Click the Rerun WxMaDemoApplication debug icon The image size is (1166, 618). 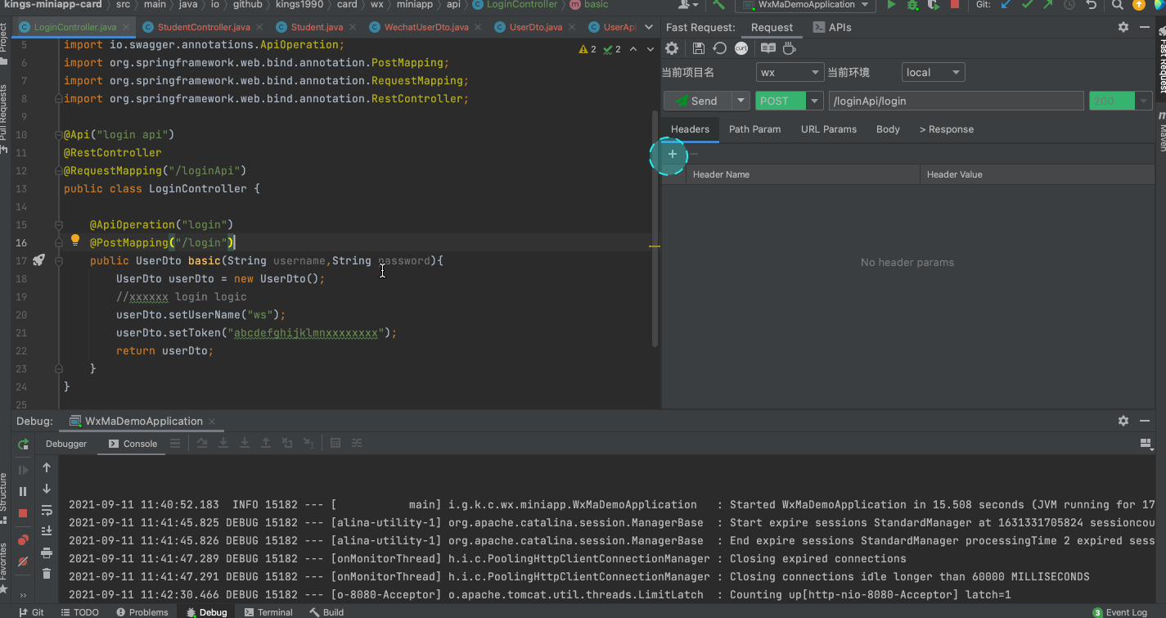(24, 444)
